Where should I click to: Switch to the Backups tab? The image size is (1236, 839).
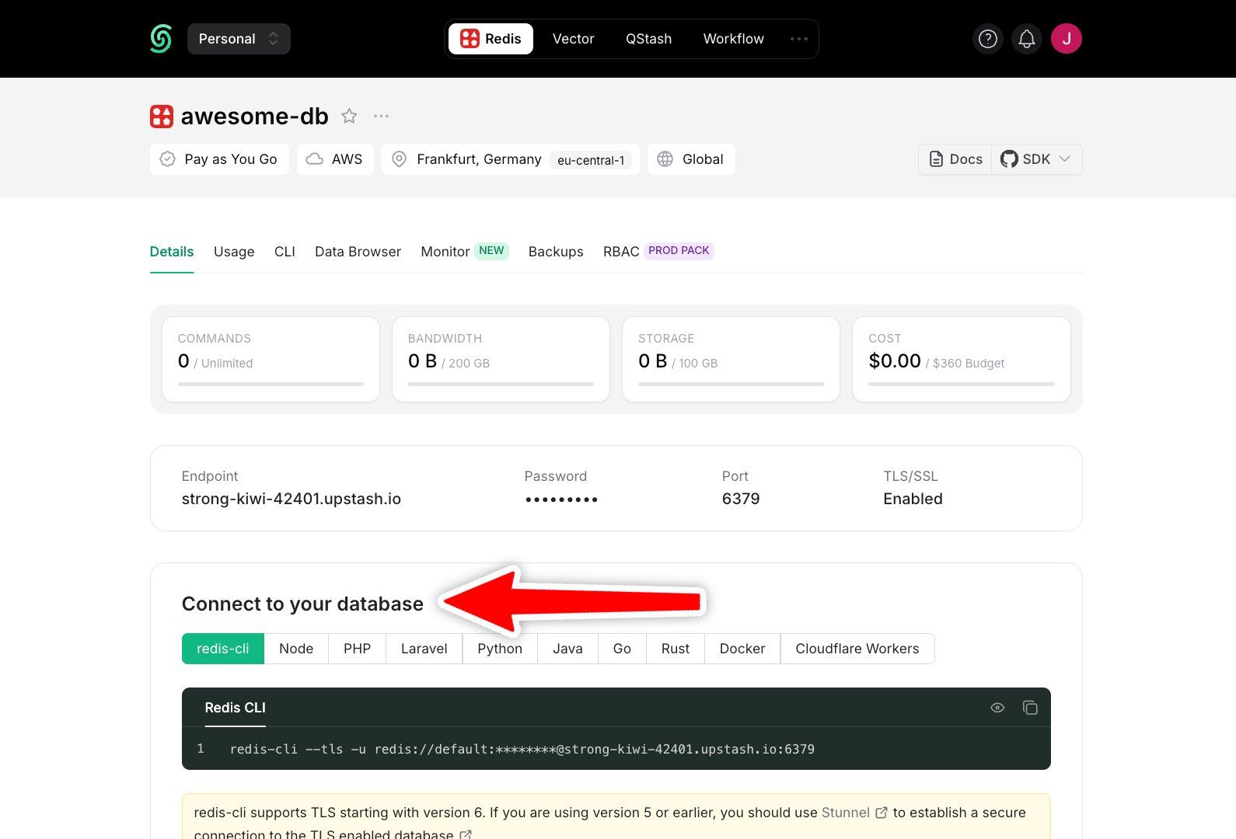(556, 252)
